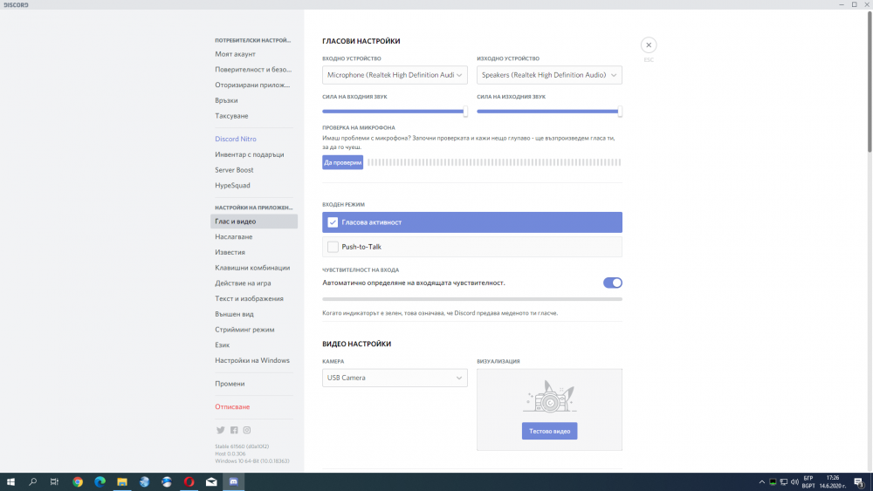The height and width of the screenshot is (491, 873).
Task: Launch Google Chrome from the taskbar
Action: click(78, 482)
